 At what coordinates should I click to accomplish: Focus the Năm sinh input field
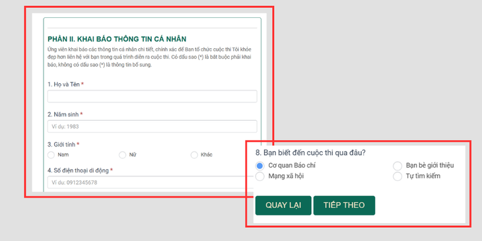click(152, 126)
